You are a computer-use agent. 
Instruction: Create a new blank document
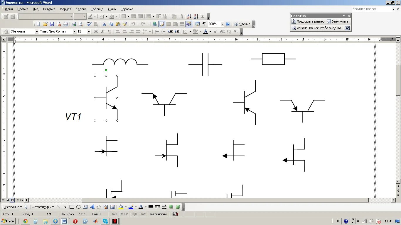[x=38, y=24]
